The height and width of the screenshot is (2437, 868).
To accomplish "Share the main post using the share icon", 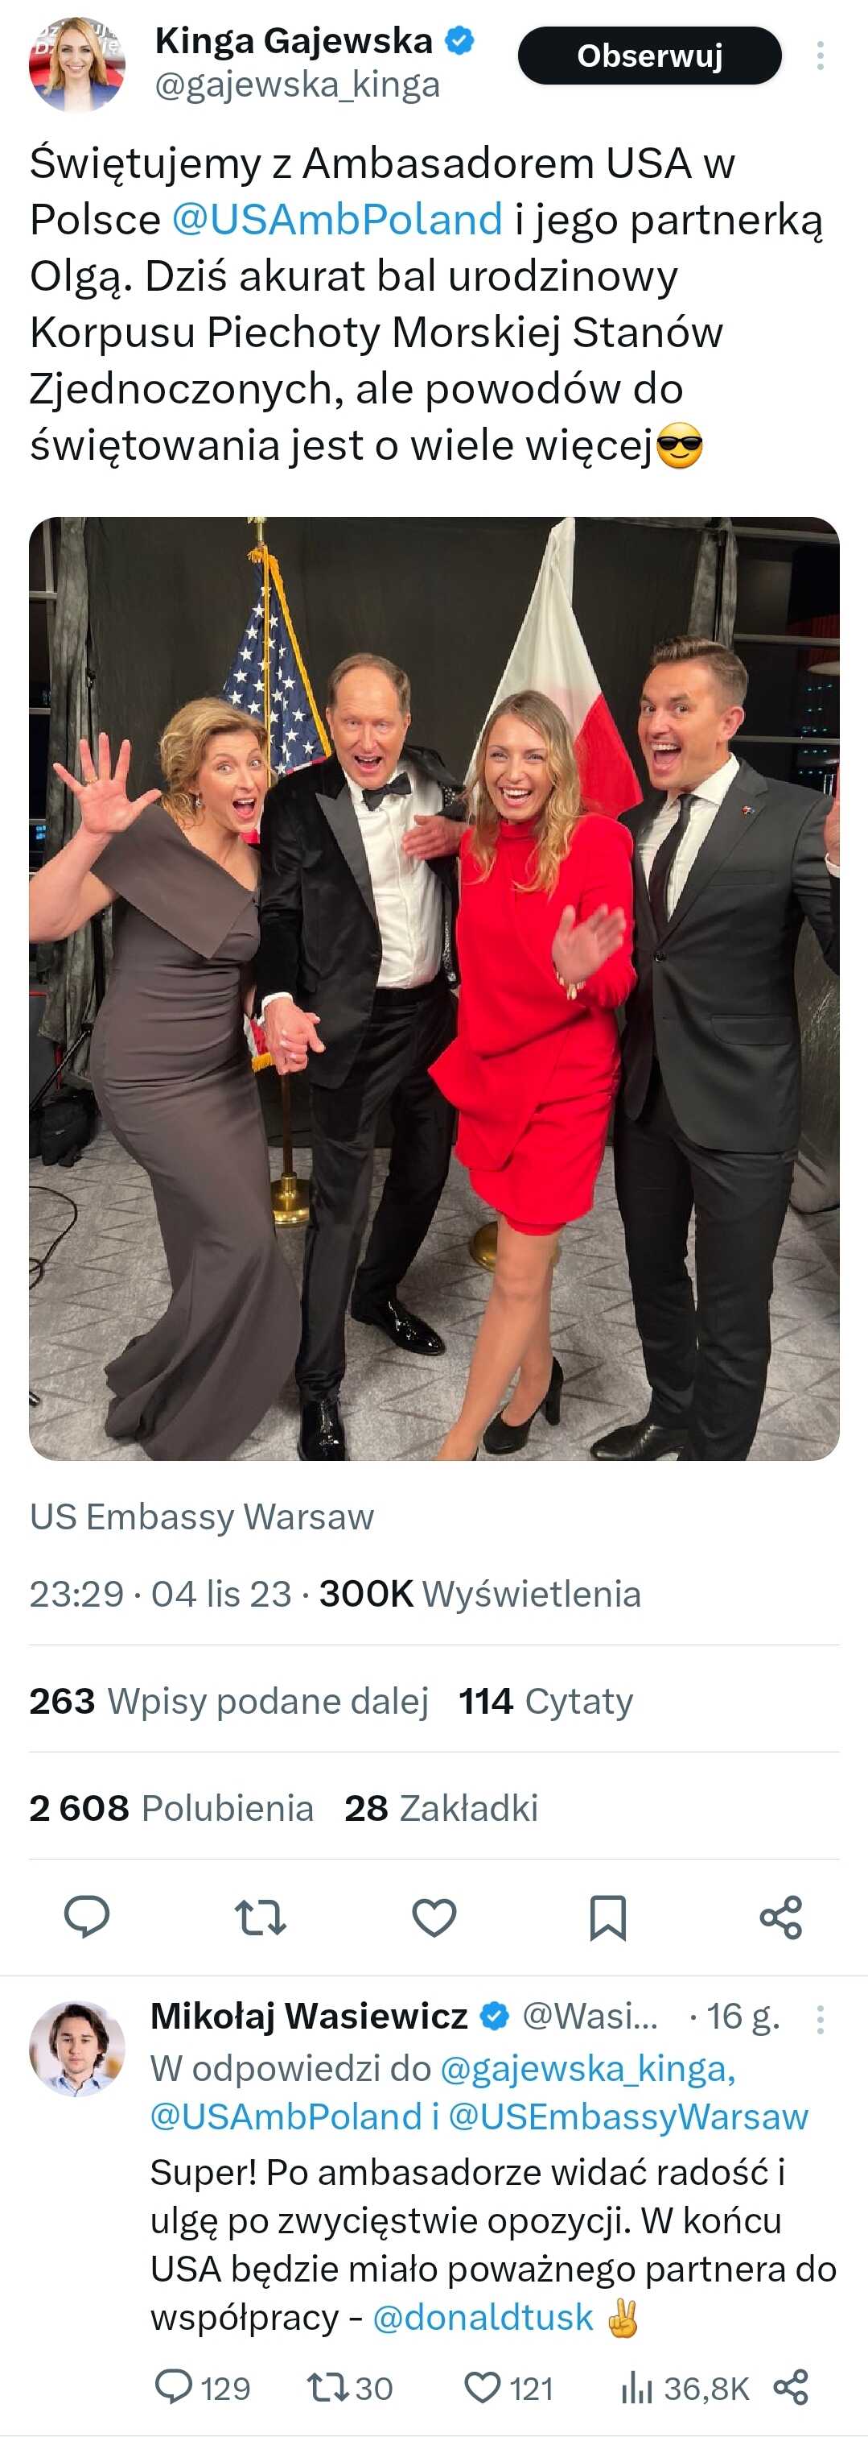I will pyautogui.click(x=781, y=1918).
